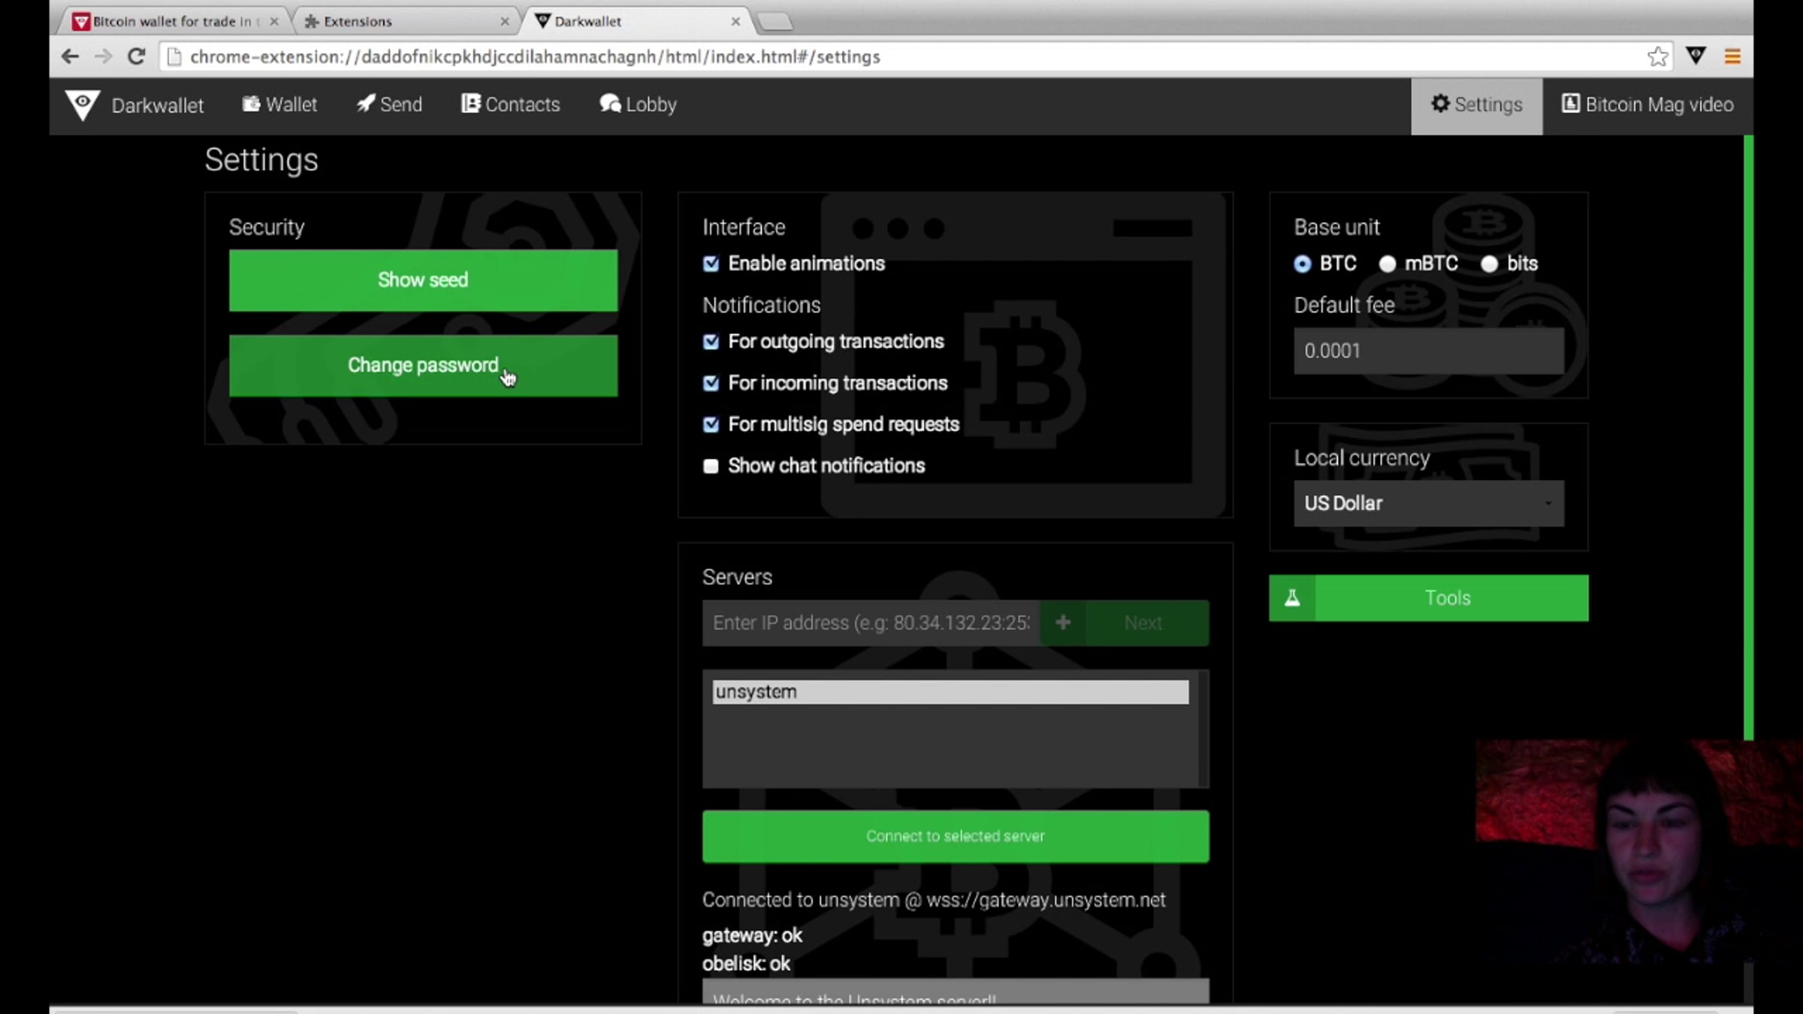Screen dimensions: 1803x1014
Task: Choose the bits base unit option
Action: point(1489,264)
